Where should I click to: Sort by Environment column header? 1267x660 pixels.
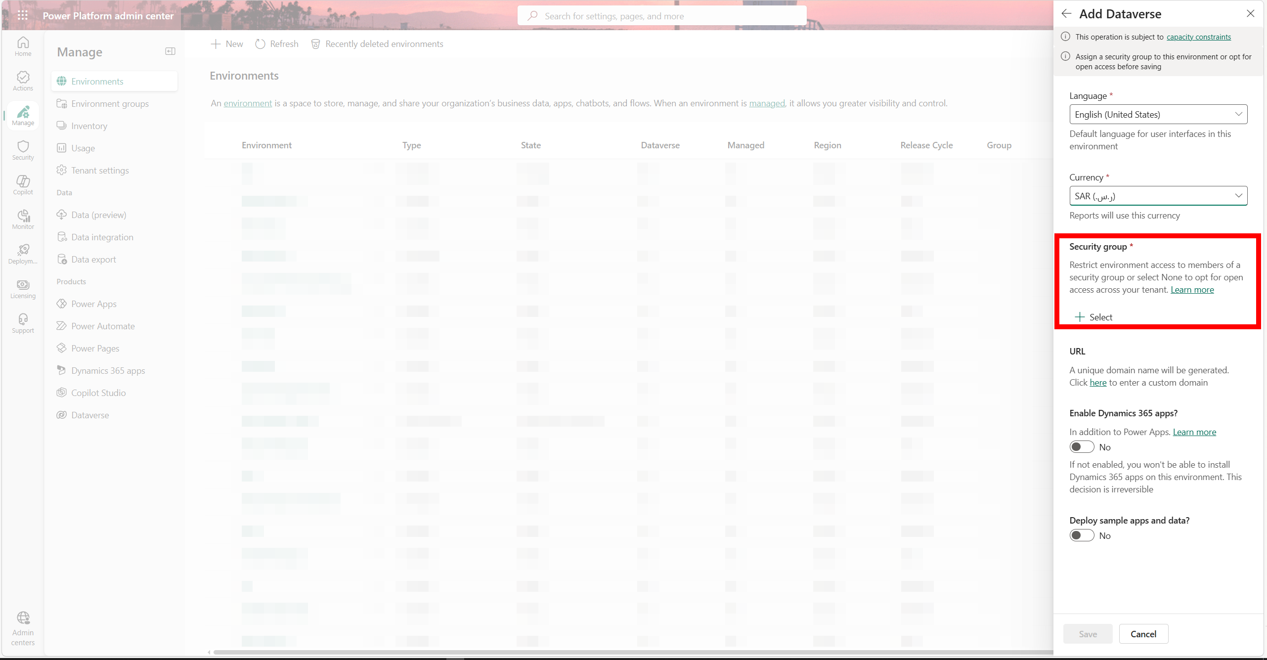(x=266, y=145)
